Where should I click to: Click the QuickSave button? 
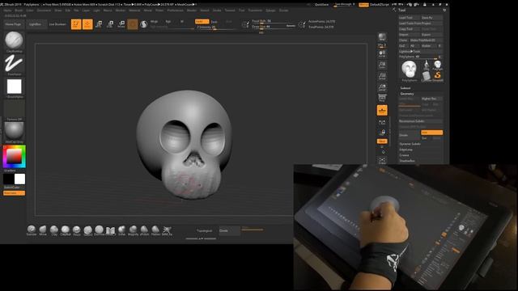(321, 5)
